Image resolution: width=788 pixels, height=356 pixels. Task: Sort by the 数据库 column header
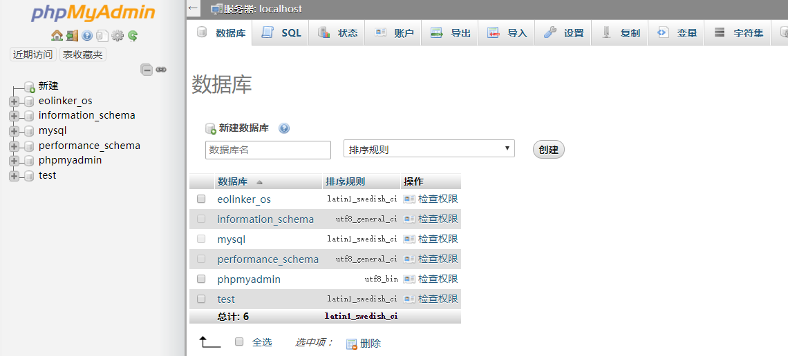(x=232, y=181)
